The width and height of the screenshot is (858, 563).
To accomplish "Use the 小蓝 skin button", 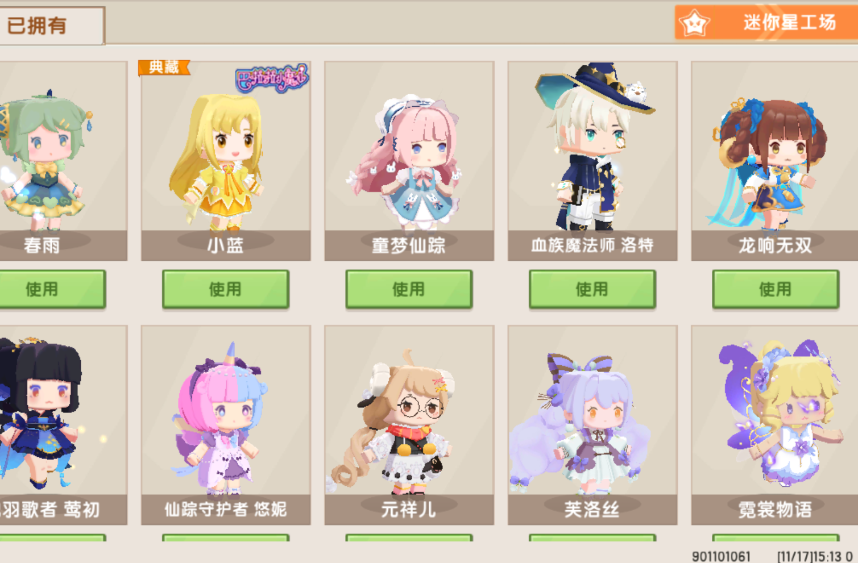I will point(226,289).
